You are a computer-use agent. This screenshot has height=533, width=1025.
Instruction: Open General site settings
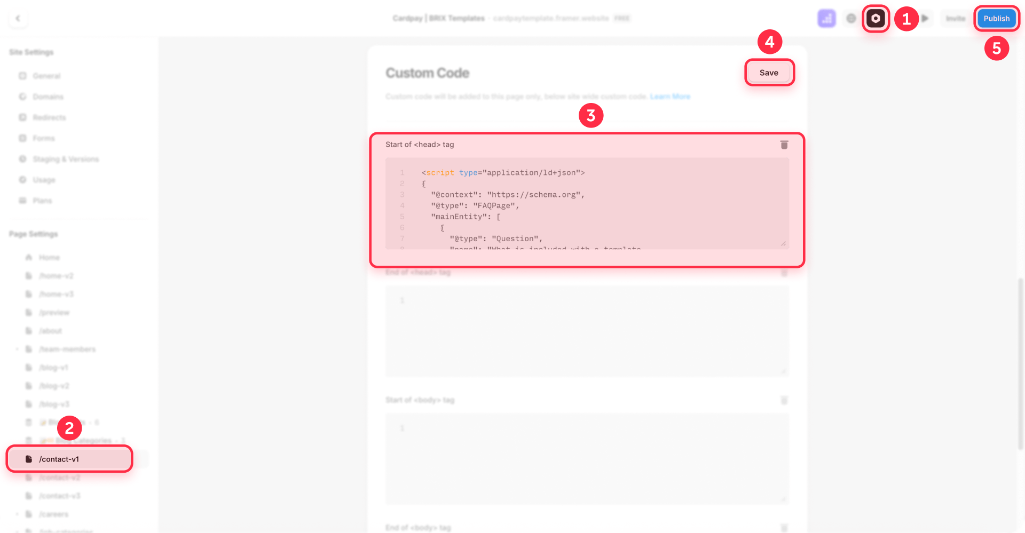pyautogui.click(x=46, y=76)
